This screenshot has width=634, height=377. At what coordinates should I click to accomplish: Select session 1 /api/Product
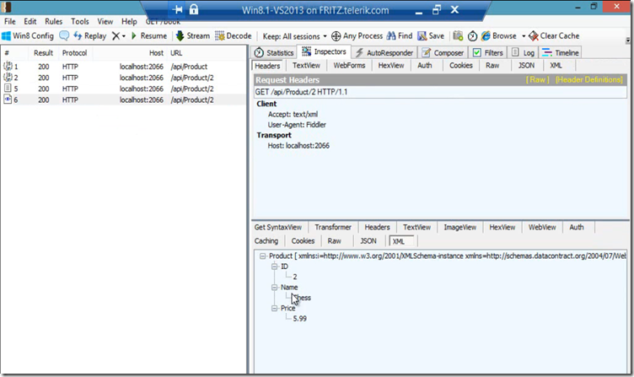123,67
